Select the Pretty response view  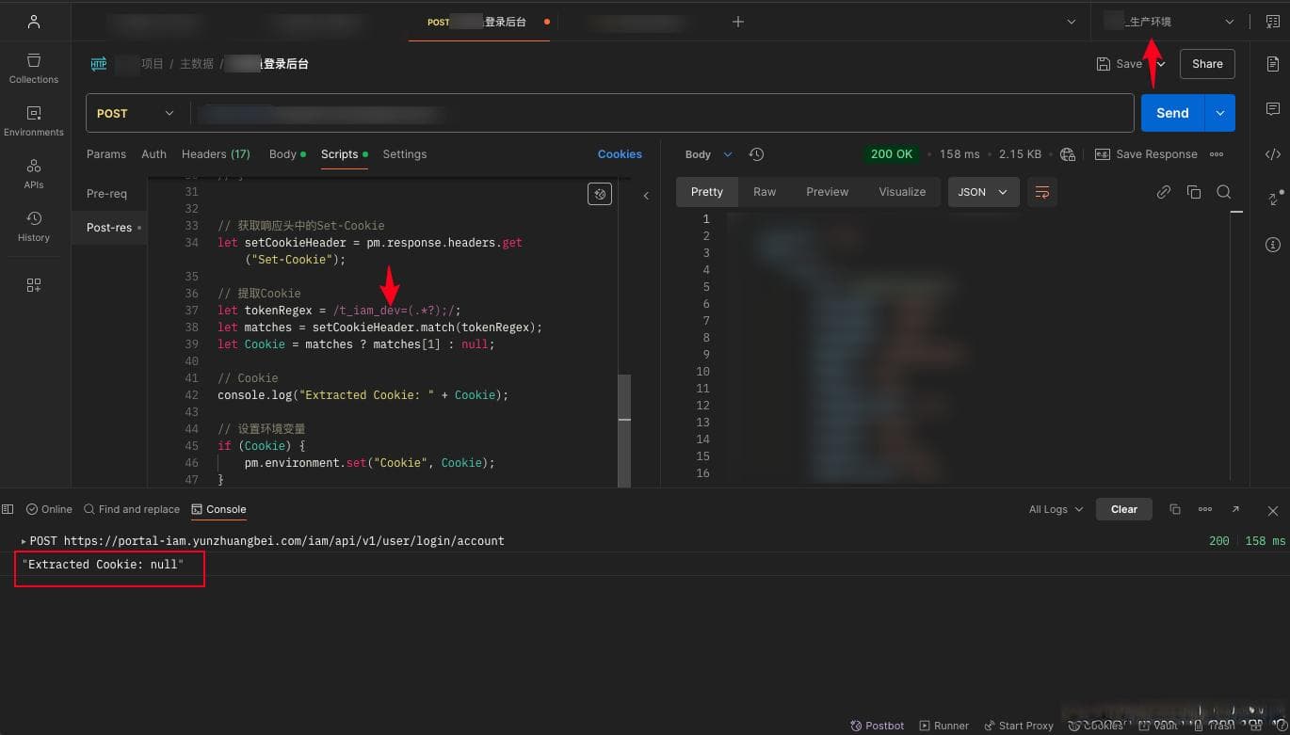pos(707,192)
